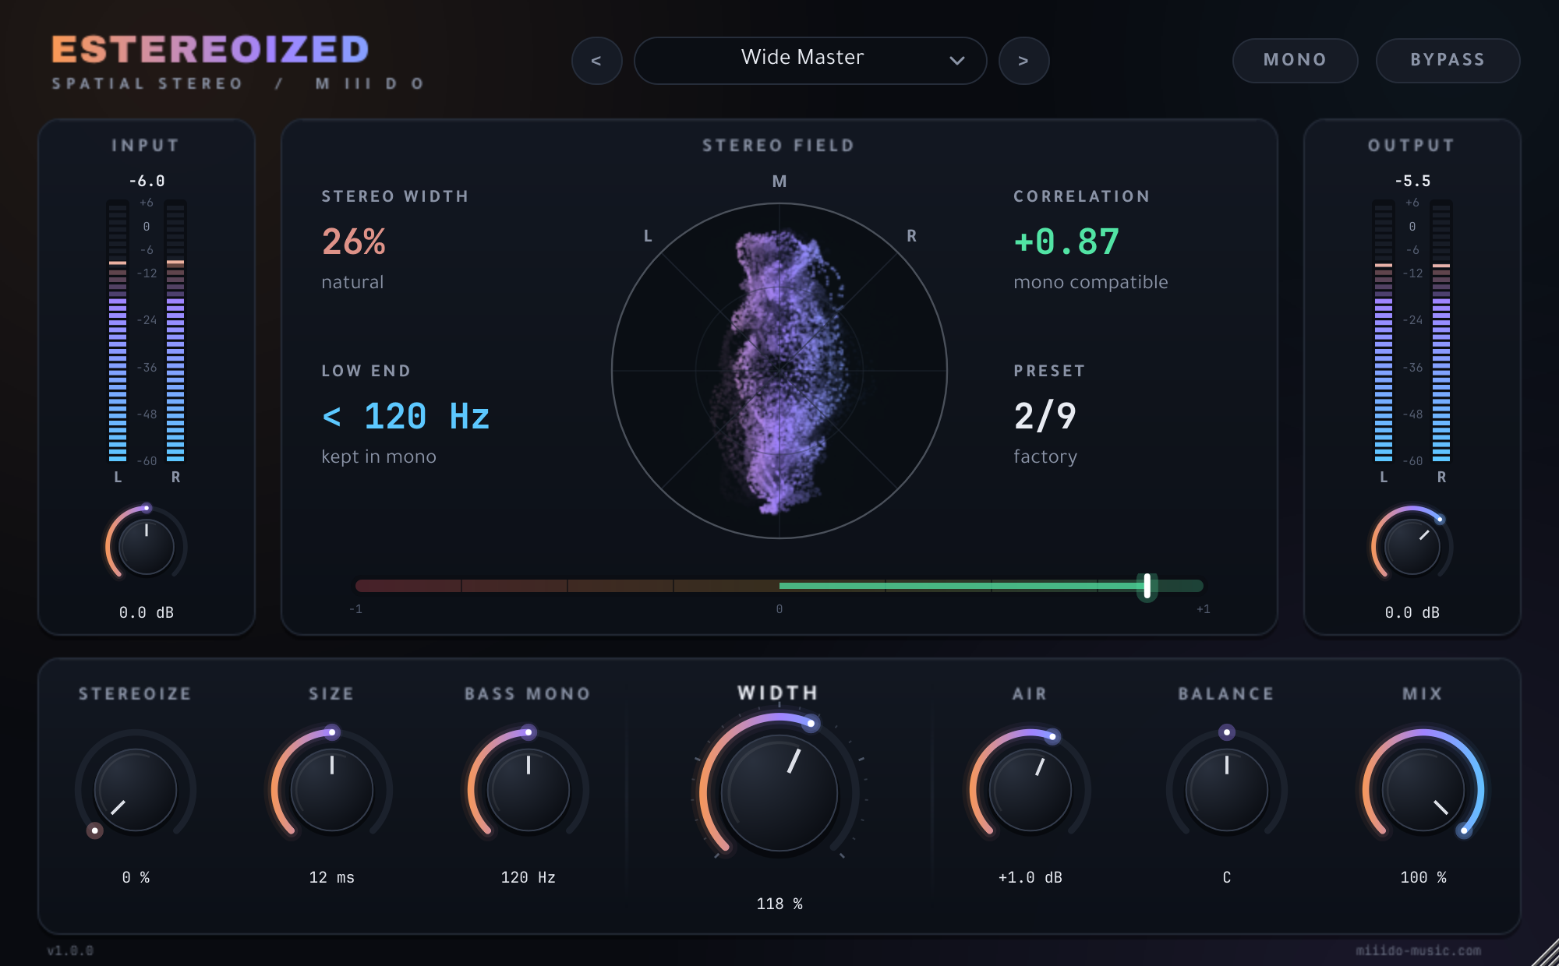Go to the previous preset arrow
The image size is (1559, 966).
(x=596, y=61)
